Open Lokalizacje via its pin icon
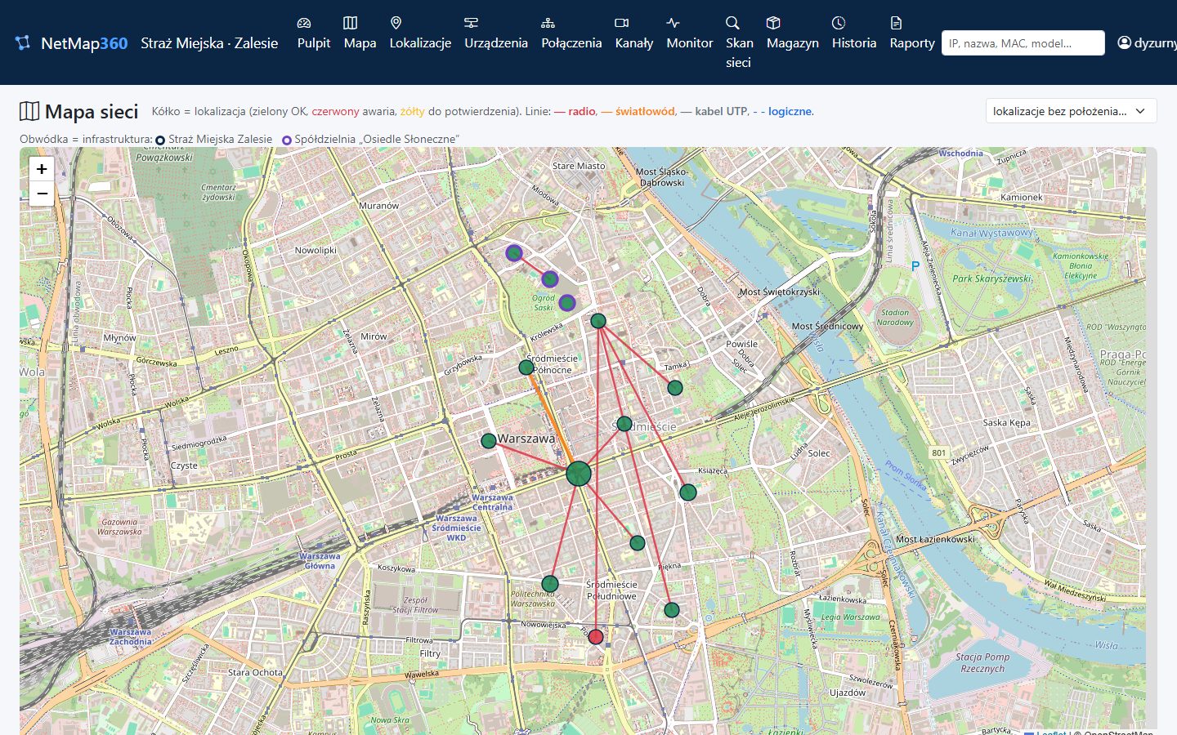 (x=396, y=23)
